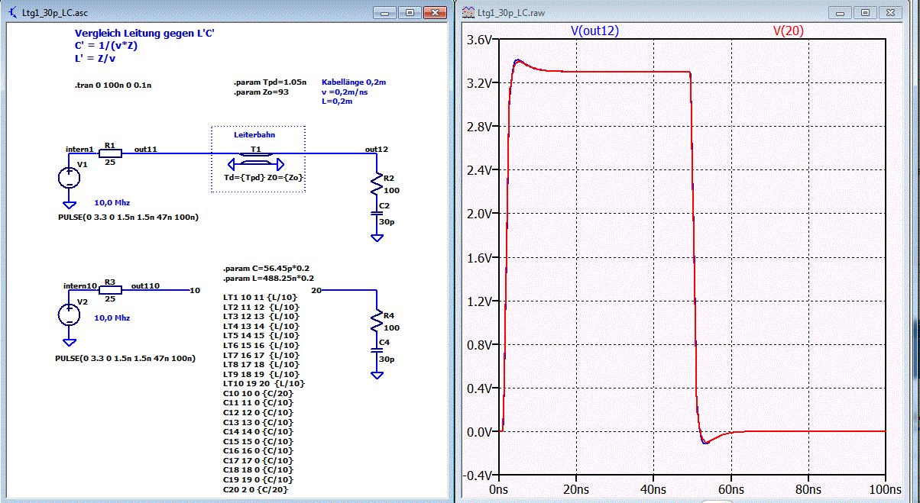The width and height of the screenshot is (920, 503).
Task: Click the R4 100 ohm resistor
Action: [376, 319]
